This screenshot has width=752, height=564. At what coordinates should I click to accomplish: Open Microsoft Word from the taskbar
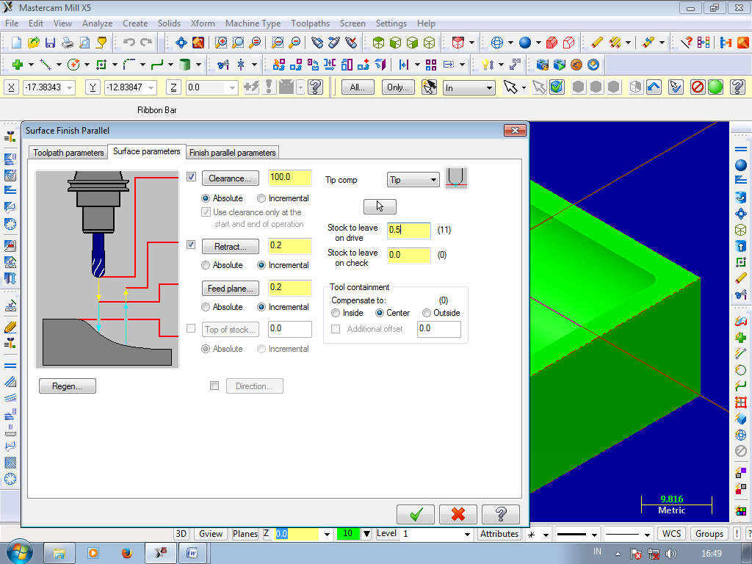(x=192, y=553)
